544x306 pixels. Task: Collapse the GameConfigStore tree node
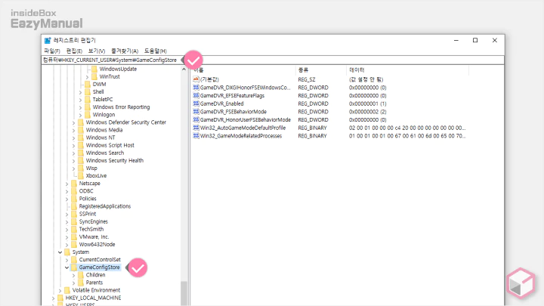click(66, 267)
